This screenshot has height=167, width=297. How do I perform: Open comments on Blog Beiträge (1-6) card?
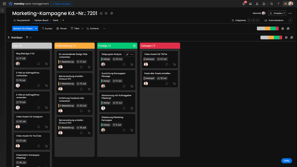(39, 64)
